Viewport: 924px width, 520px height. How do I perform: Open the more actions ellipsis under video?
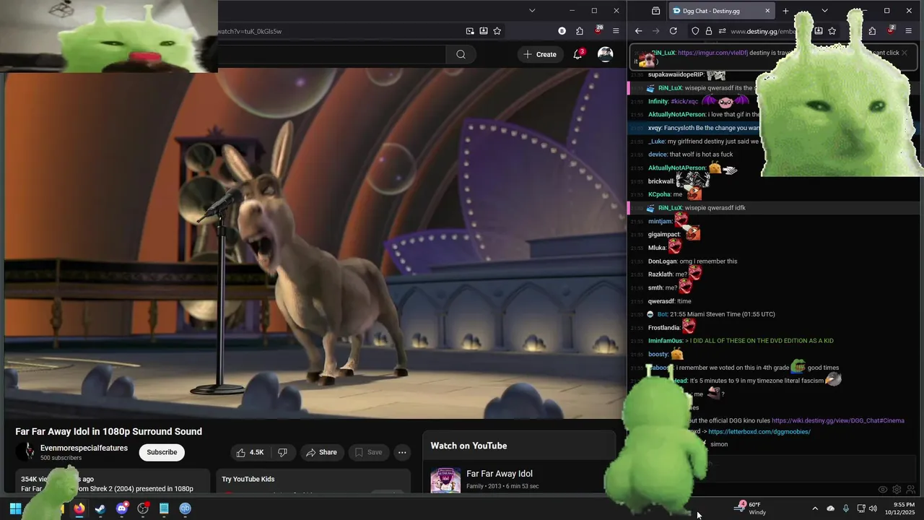coord(402,452)
